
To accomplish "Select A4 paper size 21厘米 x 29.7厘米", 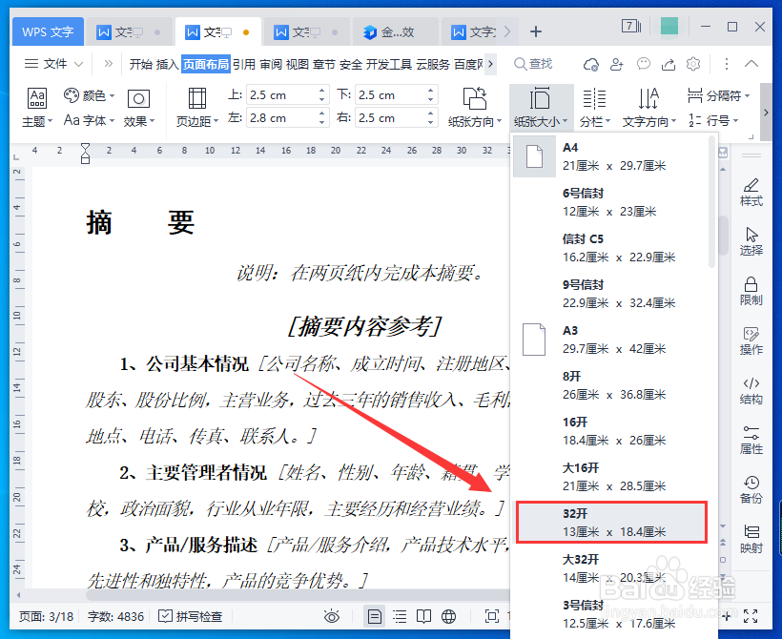I will tap(613, 156).
